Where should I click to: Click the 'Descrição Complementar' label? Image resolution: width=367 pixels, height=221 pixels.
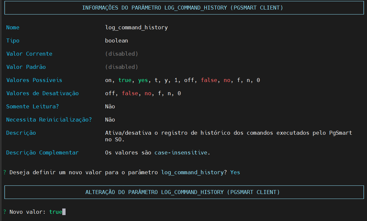tap(42, 152)
